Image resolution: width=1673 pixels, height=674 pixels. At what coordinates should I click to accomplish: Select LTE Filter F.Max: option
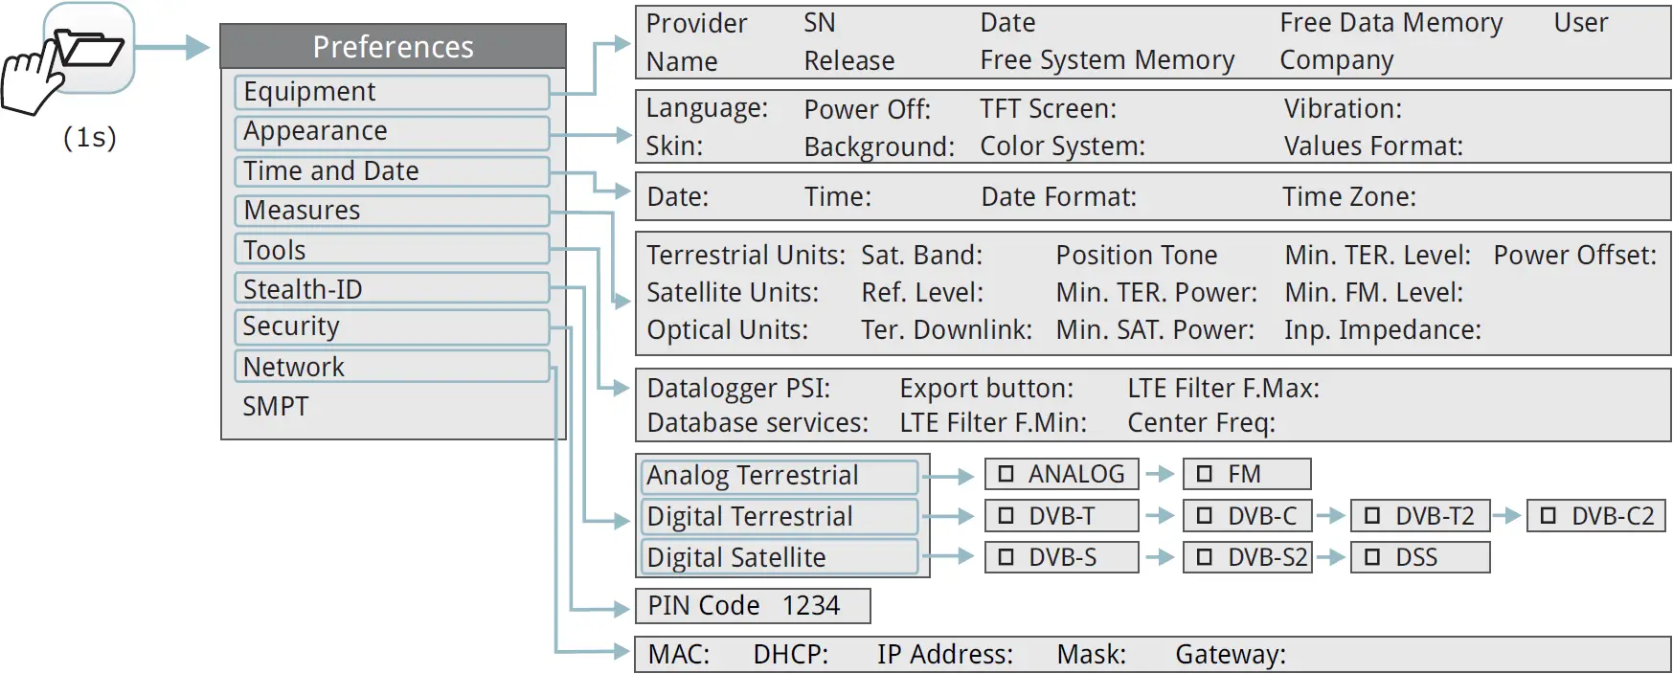1224,389
